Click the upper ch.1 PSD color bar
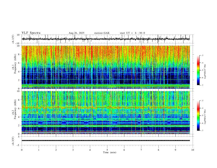 coord(198,70)
